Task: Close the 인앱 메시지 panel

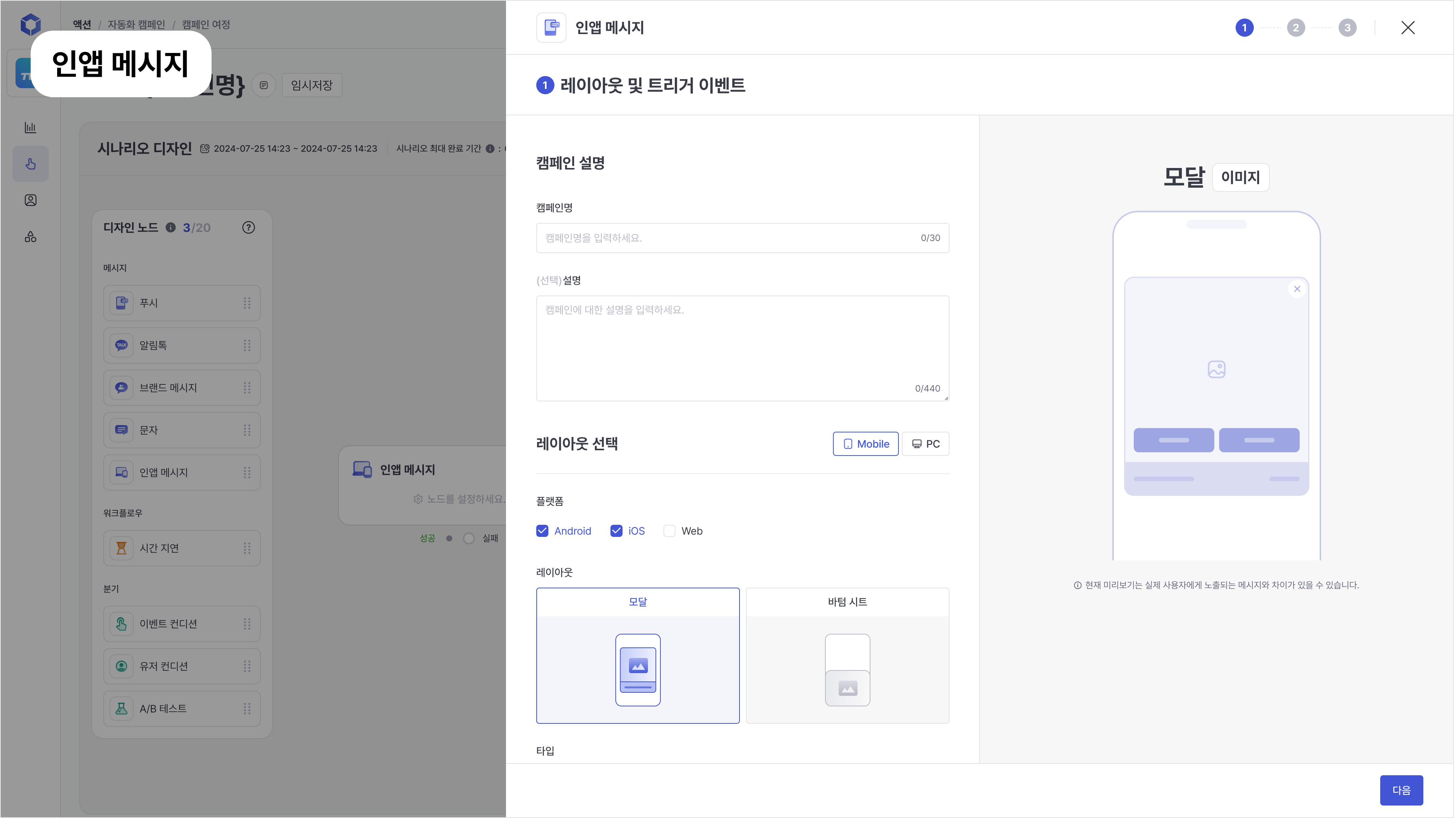Action: [1408, 28]
